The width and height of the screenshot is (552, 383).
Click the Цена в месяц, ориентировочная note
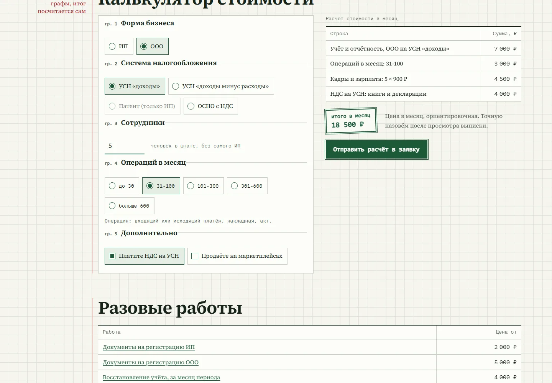click(x=444, y=121)
